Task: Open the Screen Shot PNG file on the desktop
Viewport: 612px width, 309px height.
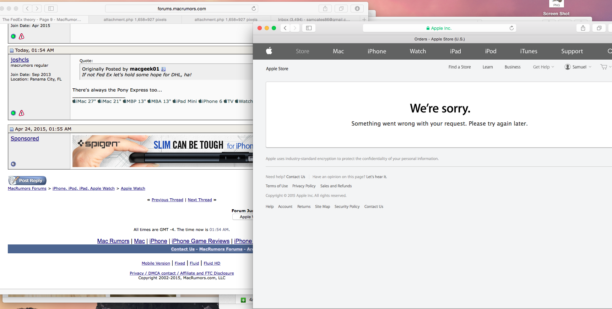Action: tap(556, 8)
